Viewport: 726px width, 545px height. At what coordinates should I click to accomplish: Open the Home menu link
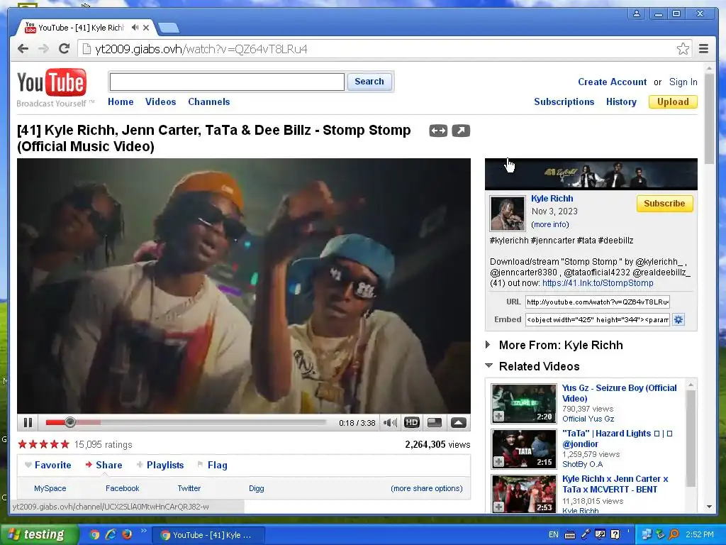click(121, 102)
